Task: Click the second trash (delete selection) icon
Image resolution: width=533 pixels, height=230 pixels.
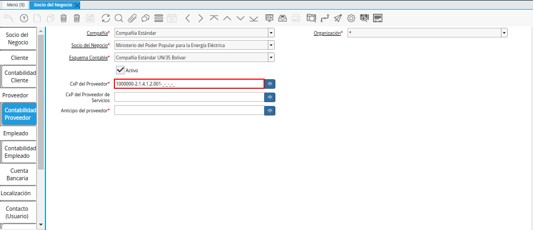Action: (x=77, y=18)
